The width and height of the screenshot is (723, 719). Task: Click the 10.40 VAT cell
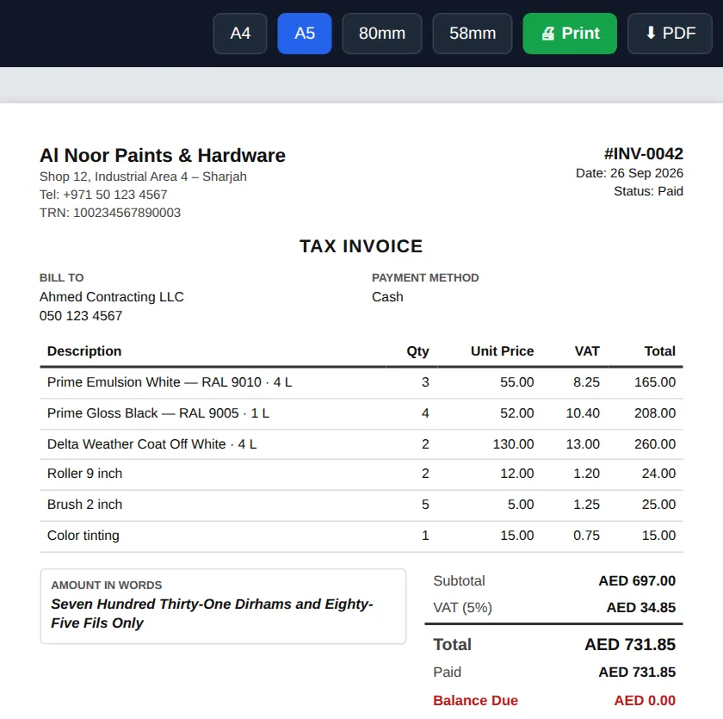(x=583, y=413)
